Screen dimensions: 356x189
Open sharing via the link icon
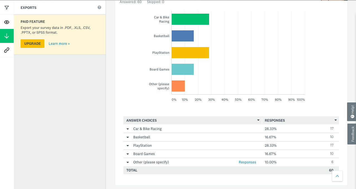click(6, 50)
